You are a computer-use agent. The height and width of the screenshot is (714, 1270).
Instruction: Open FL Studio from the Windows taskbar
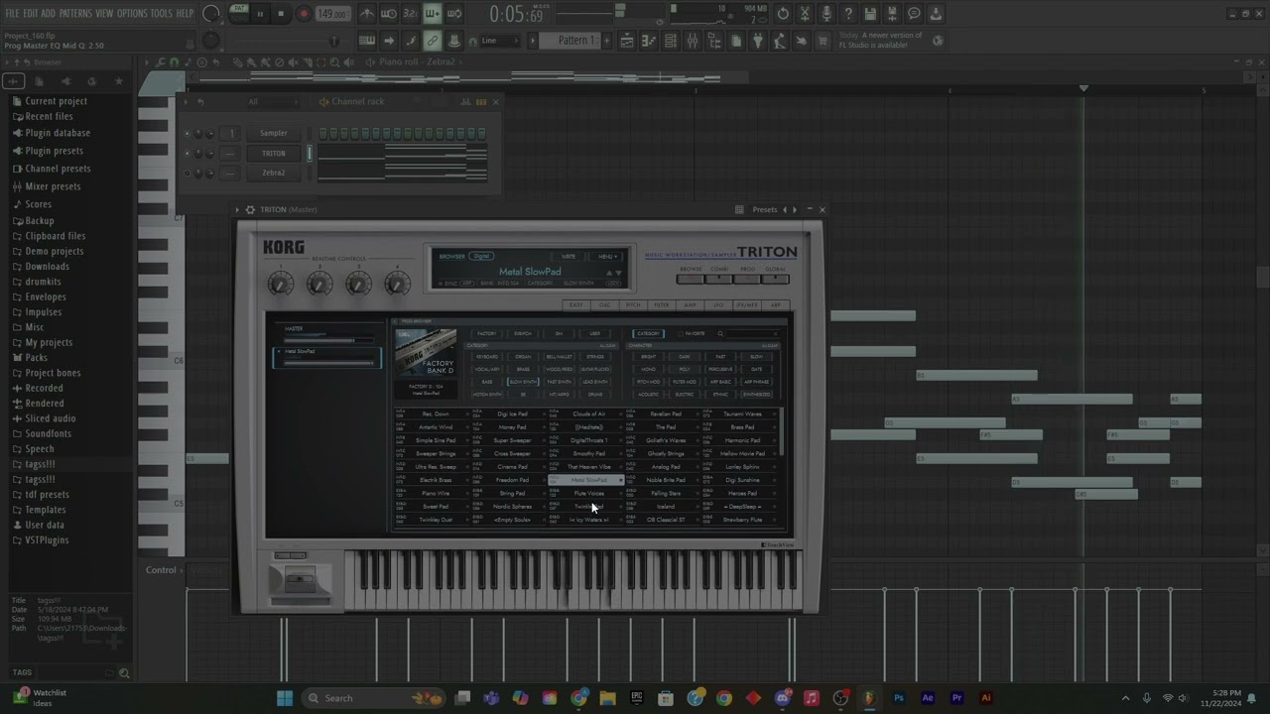click(869, 698)
